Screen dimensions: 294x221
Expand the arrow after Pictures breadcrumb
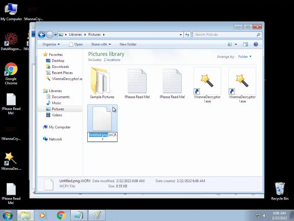[x=104, y=35]
